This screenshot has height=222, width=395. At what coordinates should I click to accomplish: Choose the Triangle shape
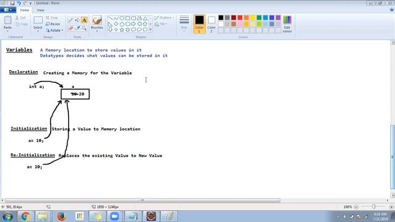(x=146, y=18)
